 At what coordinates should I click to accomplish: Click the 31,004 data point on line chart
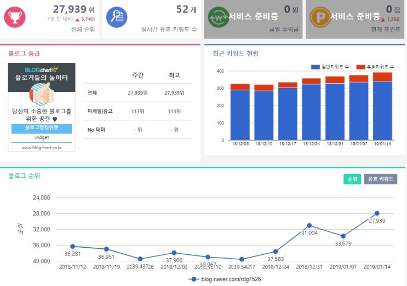(309, 226)
